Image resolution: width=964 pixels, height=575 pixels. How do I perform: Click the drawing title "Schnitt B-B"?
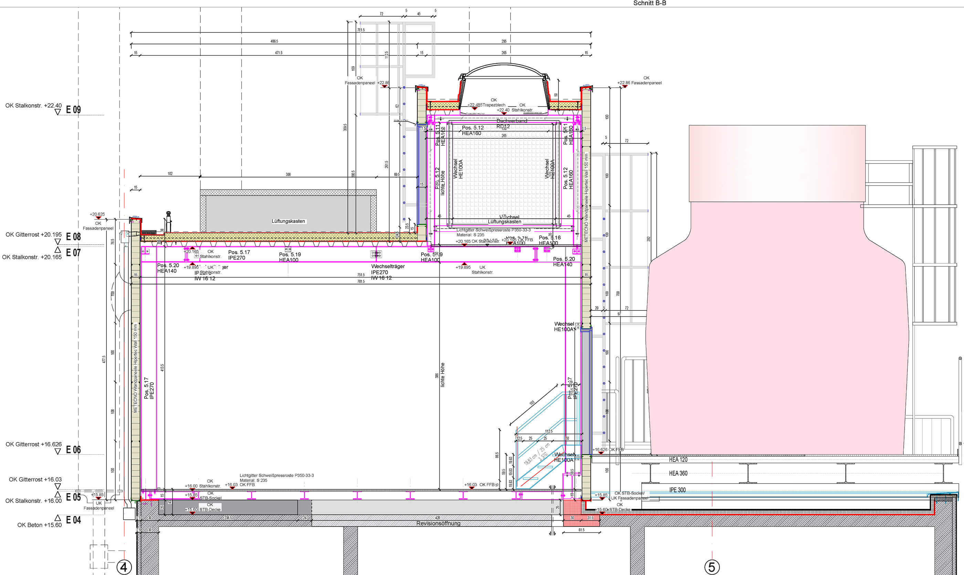[x=650, y=3]
